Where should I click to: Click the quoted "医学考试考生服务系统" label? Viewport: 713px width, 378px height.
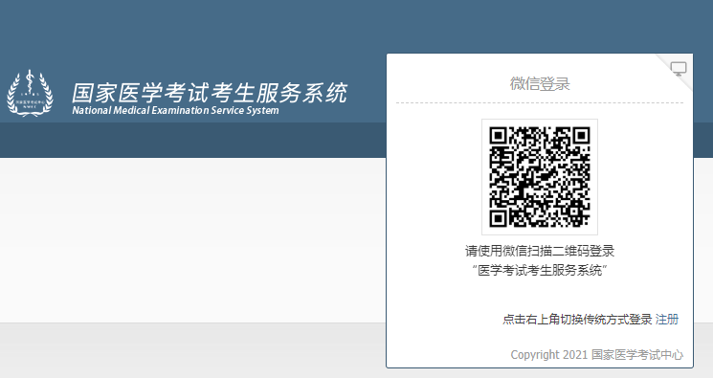click(540, 270)
